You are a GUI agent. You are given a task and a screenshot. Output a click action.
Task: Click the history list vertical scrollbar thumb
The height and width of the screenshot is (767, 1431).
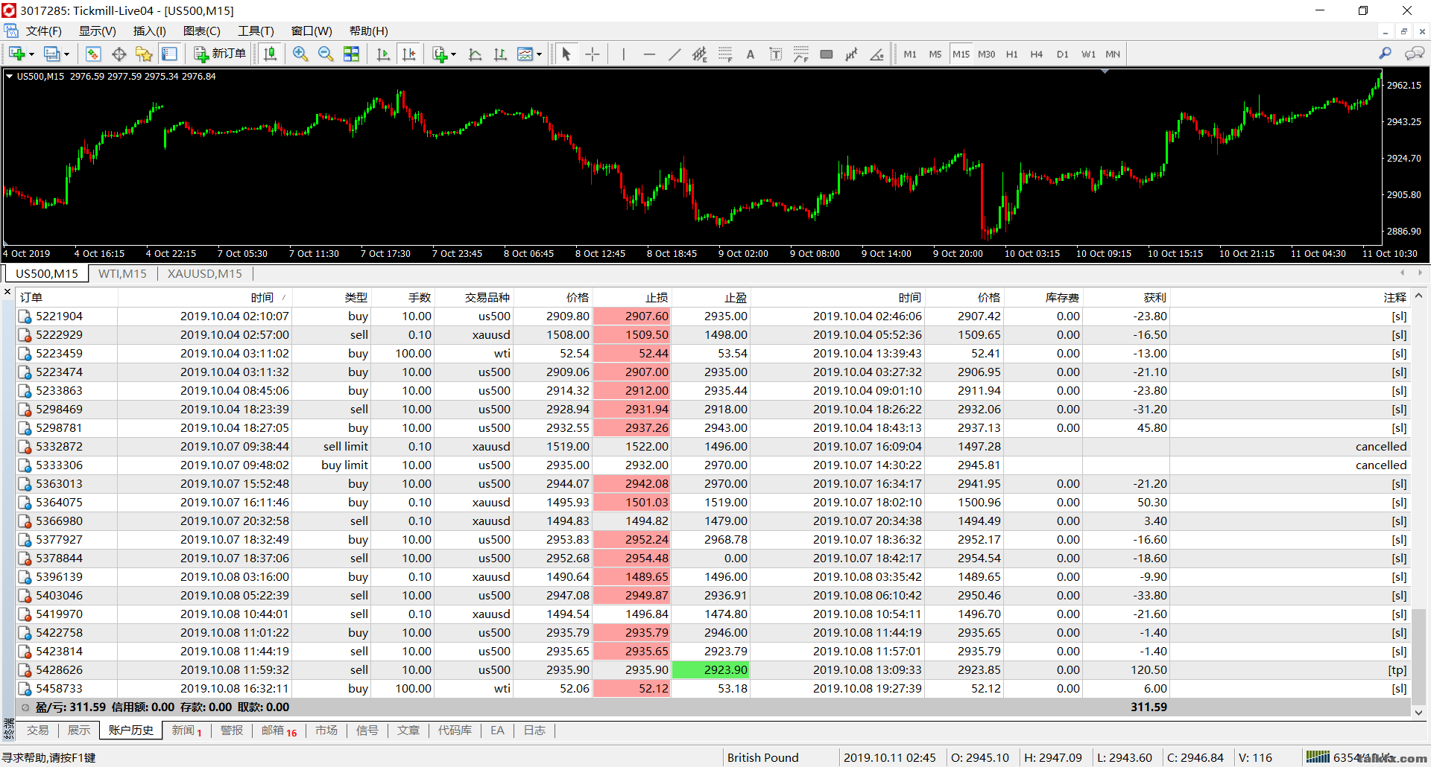[x=1419, y=655]
